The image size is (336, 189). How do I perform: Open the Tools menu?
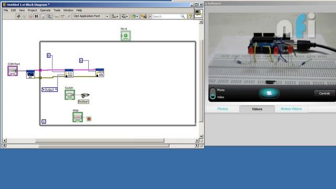(57, 10)
